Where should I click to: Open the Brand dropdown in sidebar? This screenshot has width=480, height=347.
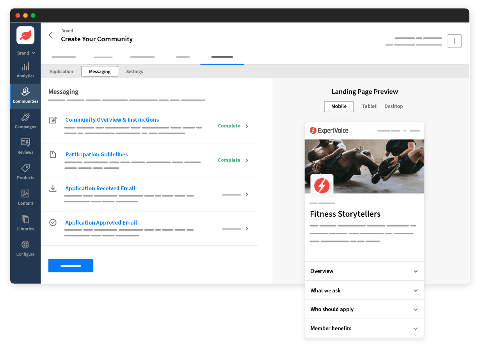(25, 53)
